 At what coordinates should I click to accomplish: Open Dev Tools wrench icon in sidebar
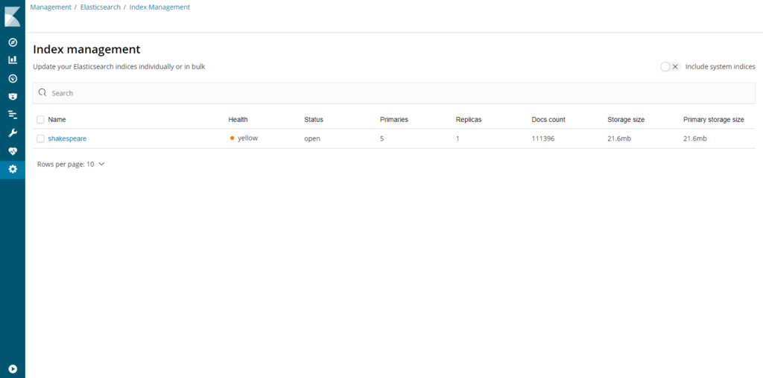click(13, 133)
